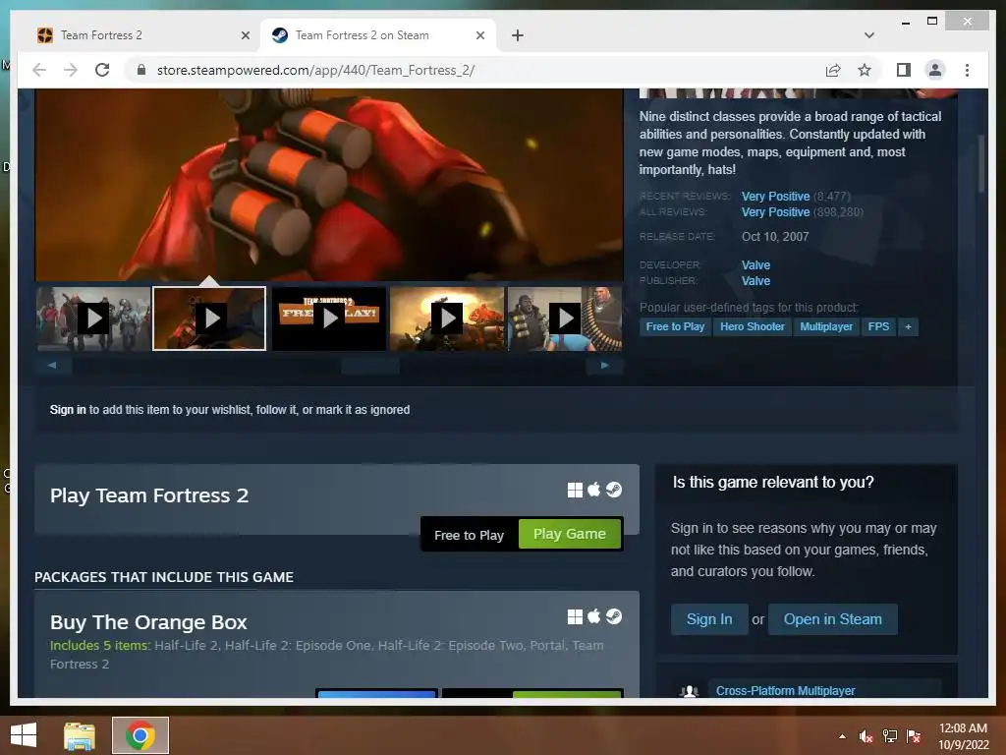Click the Apple icon on Play Team Fortress 2
Screen dimensions: 1006x755
[x=594, y=490]
